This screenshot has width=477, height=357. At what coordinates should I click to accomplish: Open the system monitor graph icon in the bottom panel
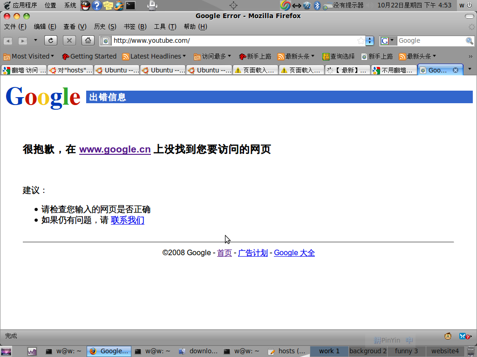(x=32, y=351)
